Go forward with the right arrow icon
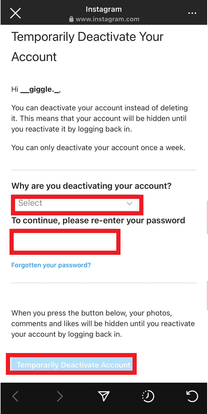 (60, 396)
